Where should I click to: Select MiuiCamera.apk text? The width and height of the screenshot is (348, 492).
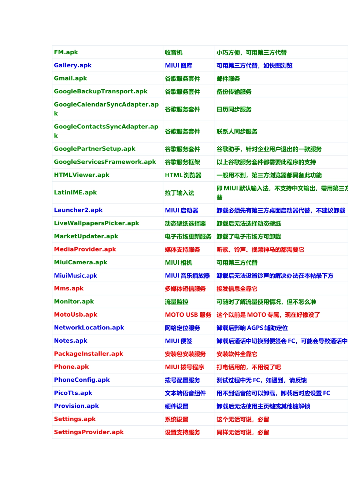coord(81,262)
